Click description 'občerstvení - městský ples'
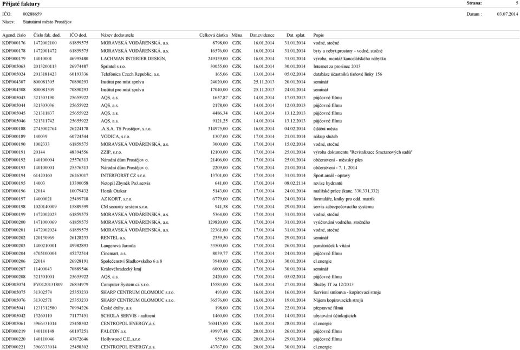Viewport: 520px width, 350px height. pyautogui.click(x=338, y=160)
